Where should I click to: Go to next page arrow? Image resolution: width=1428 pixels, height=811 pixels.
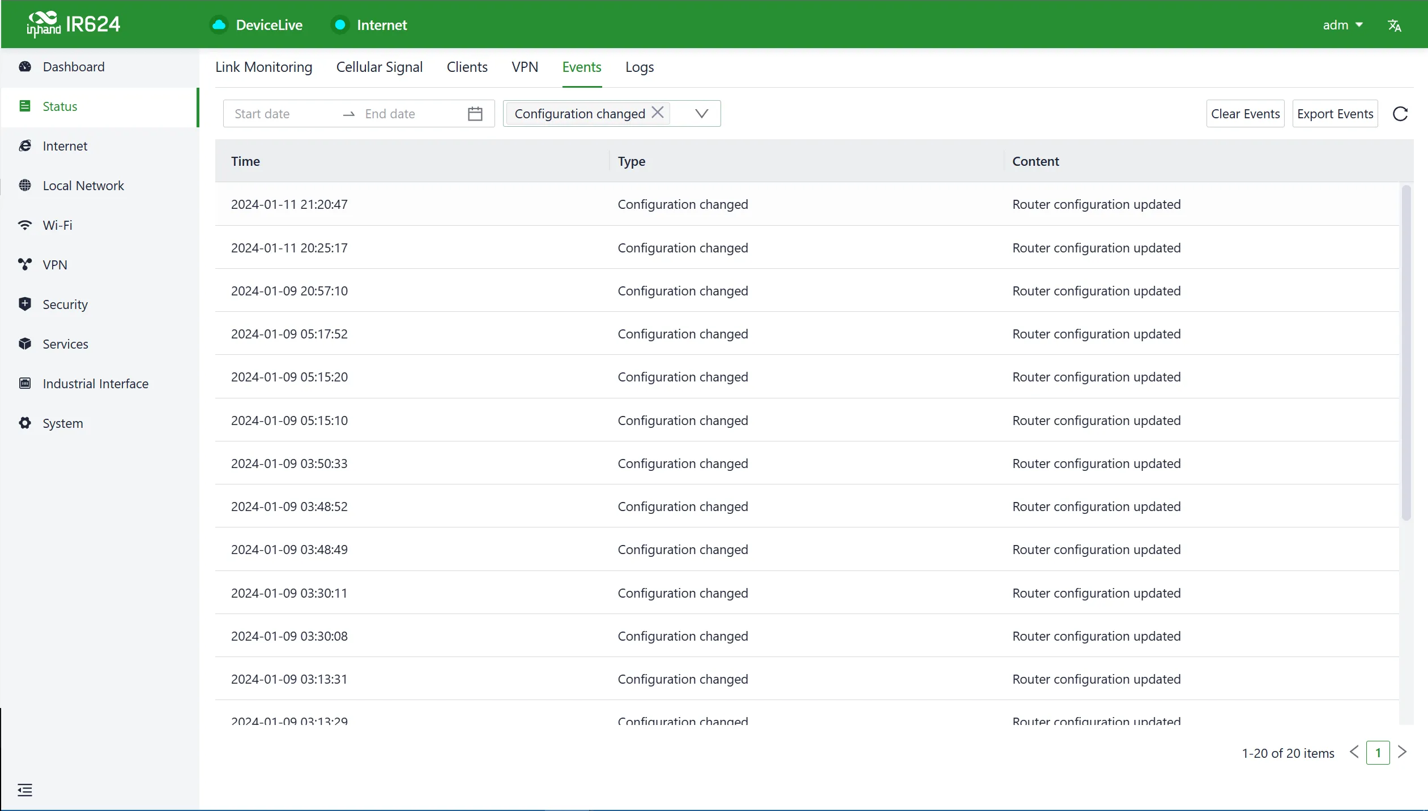(x=1403, y=753)
